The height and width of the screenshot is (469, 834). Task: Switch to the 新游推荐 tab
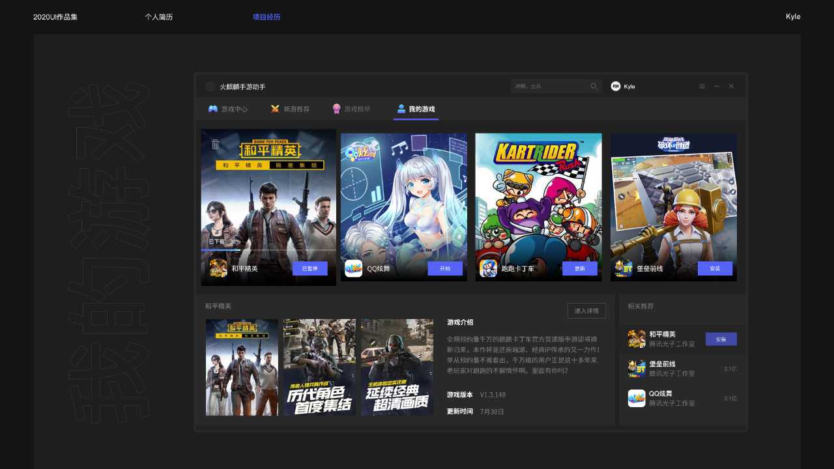(x=290, y=109)
